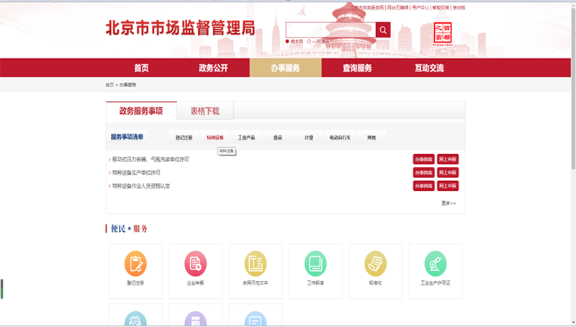Open the 登记注册 orange clipboard icon
The width and height of the screenshot is (576, 327).
pos(135,264)
